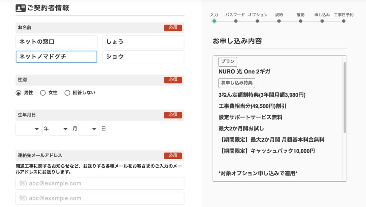Focus the email confirmation field

tap(100, 198)
